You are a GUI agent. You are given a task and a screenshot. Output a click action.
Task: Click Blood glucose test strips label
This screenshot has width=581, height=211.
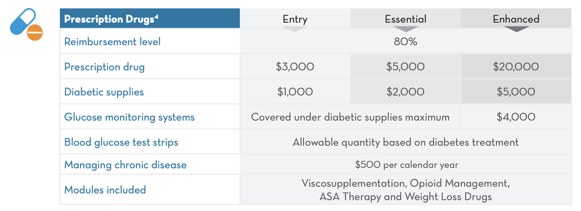(121, 142)
